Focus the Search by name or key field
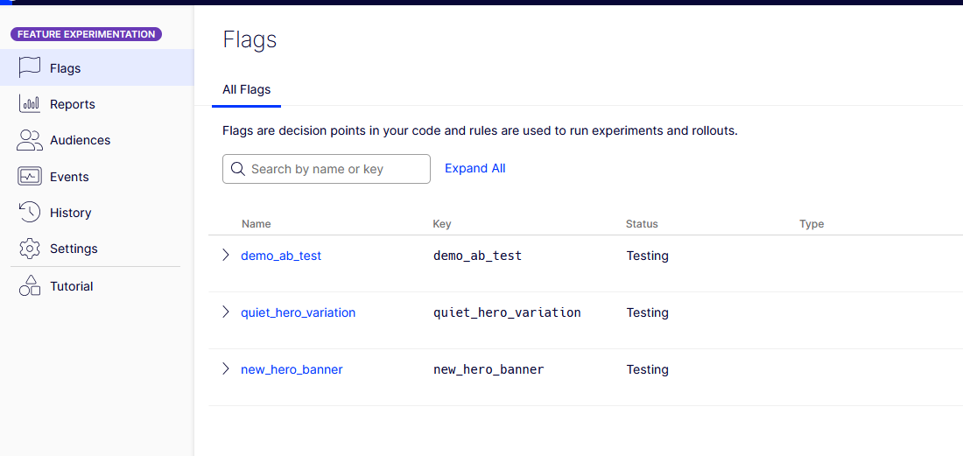Image resolution: width=963 pixels, height=456 pixels. 327,169
